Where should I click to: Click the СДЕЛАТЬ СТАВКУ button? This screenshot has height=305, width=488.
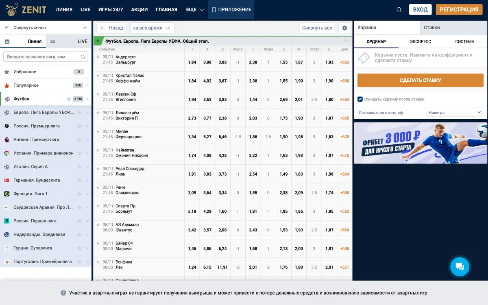coord(420,80)
